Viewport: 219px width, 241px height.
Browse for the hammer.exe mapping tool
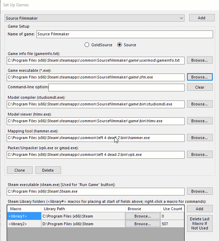200,138
